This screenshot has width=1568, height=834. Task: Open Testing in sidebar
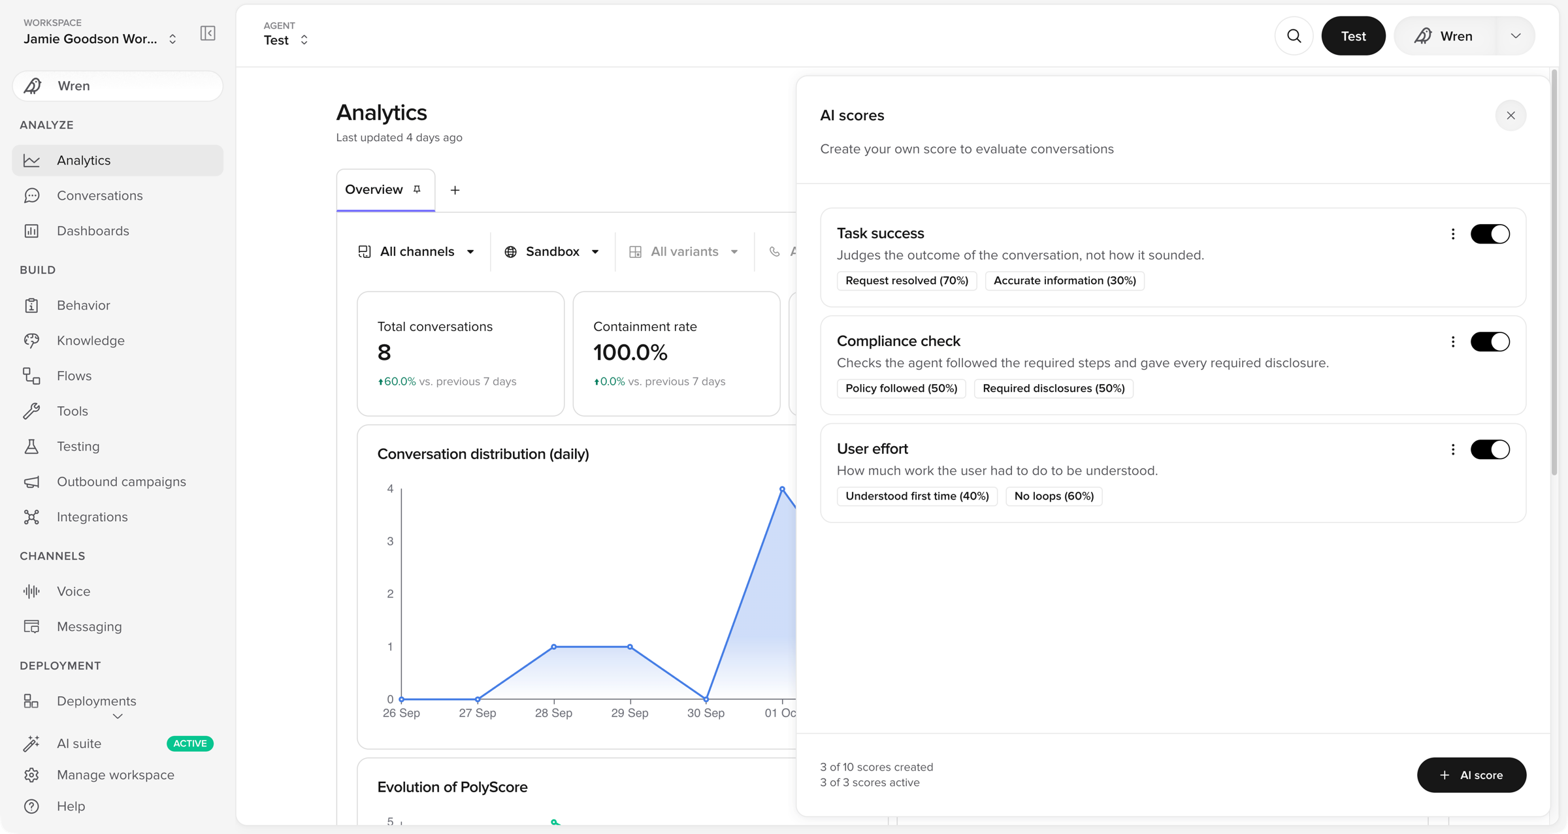click(x=118, y=446)
